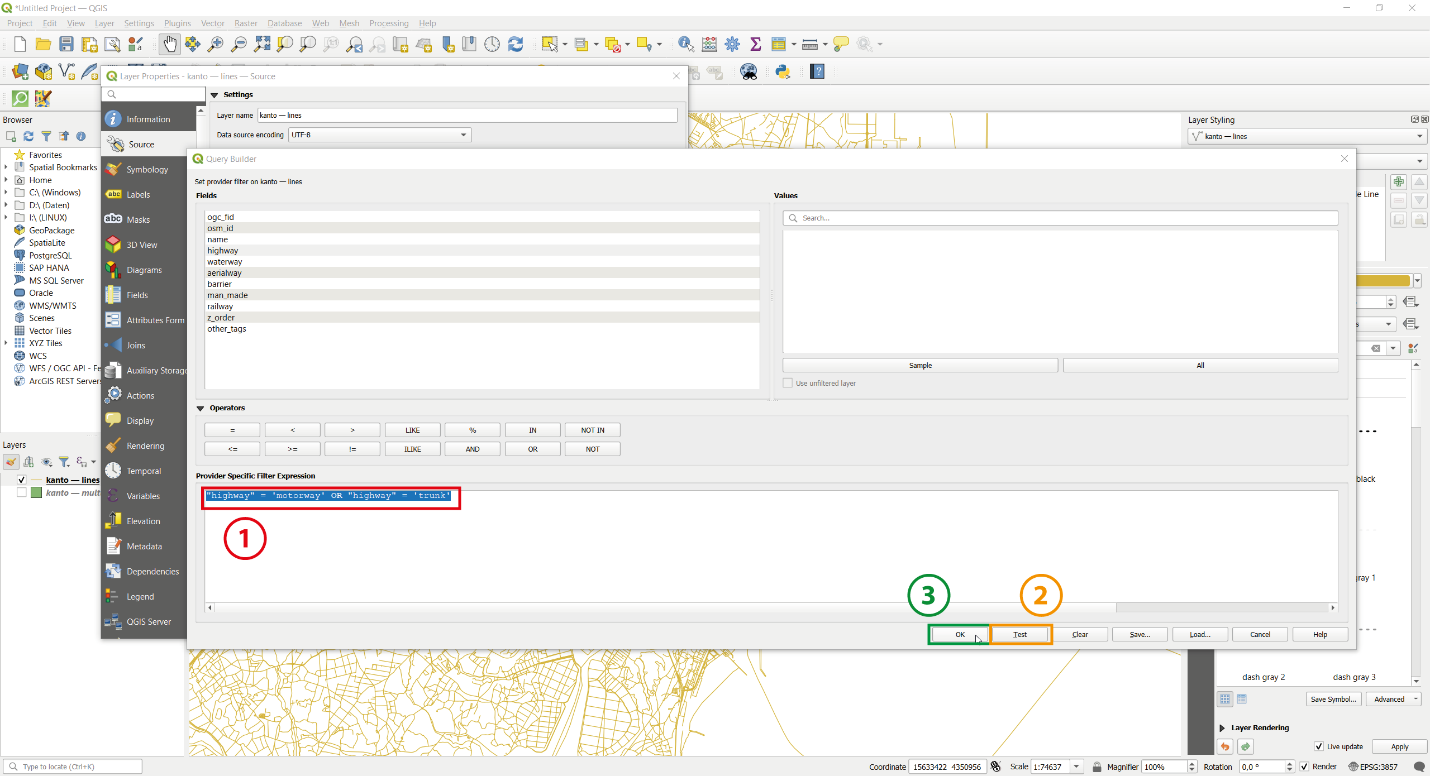Open the Vector menu
This screenshot has height=776, width=1430.
coord(212,23)
